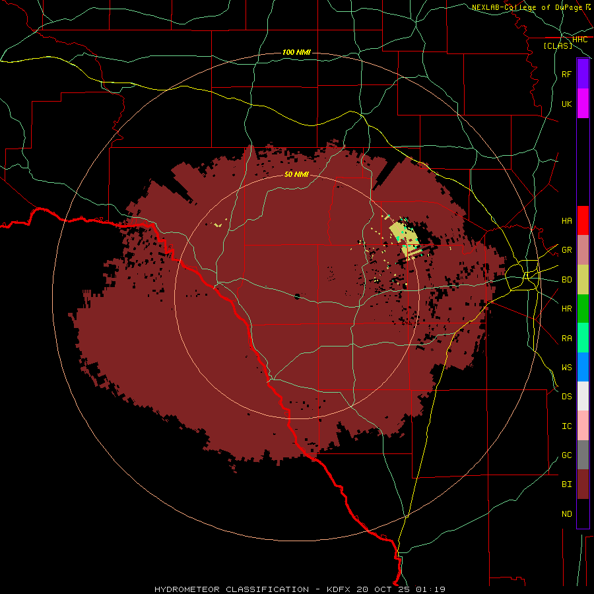
Task: Click the "HR" legend label
Action: click(566, 309)
